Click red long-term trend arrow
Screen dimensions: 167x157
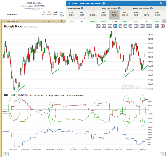click(61, 21)
